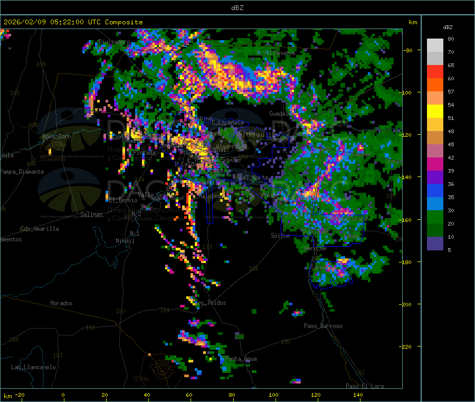This screenshot has height=402, width=475.
Task: Click the dBZ title at the top
Action: [x=237, y=8]
